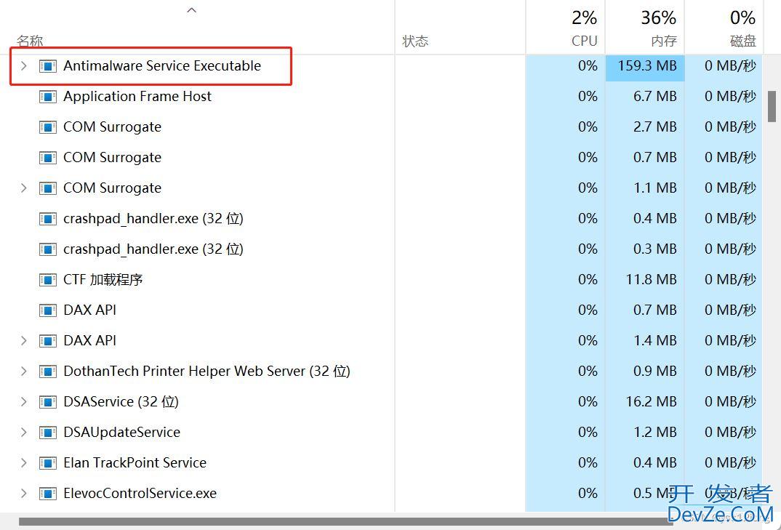
Task: Select the DothanTech Printer Helper Web Server name
Action: click(x=207, y=371)
